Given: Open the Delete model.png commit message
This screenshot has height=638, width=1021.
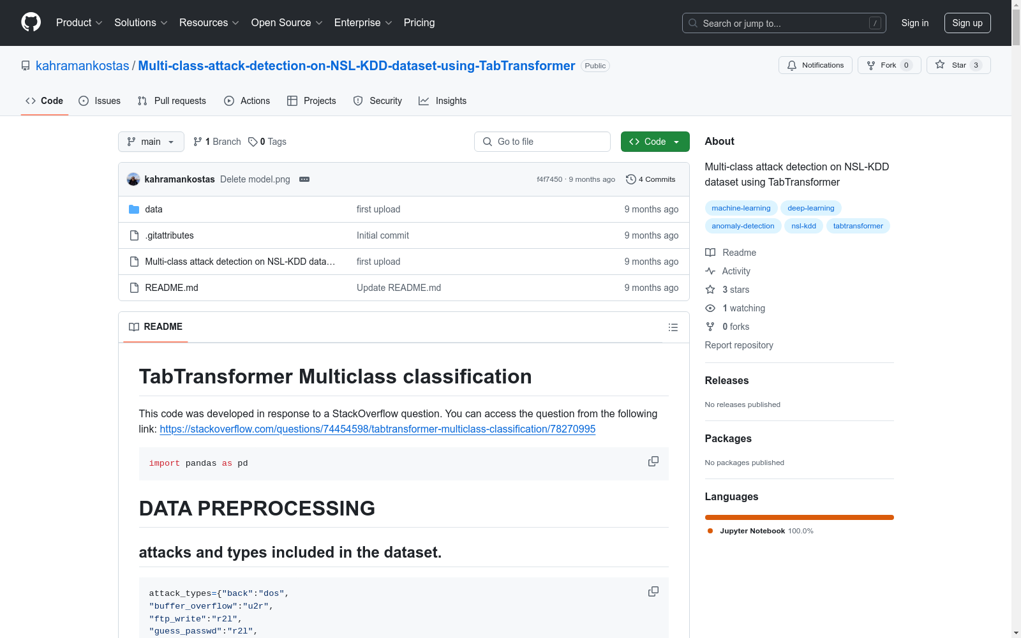Looking at the screenshot, I should [255, 179].
